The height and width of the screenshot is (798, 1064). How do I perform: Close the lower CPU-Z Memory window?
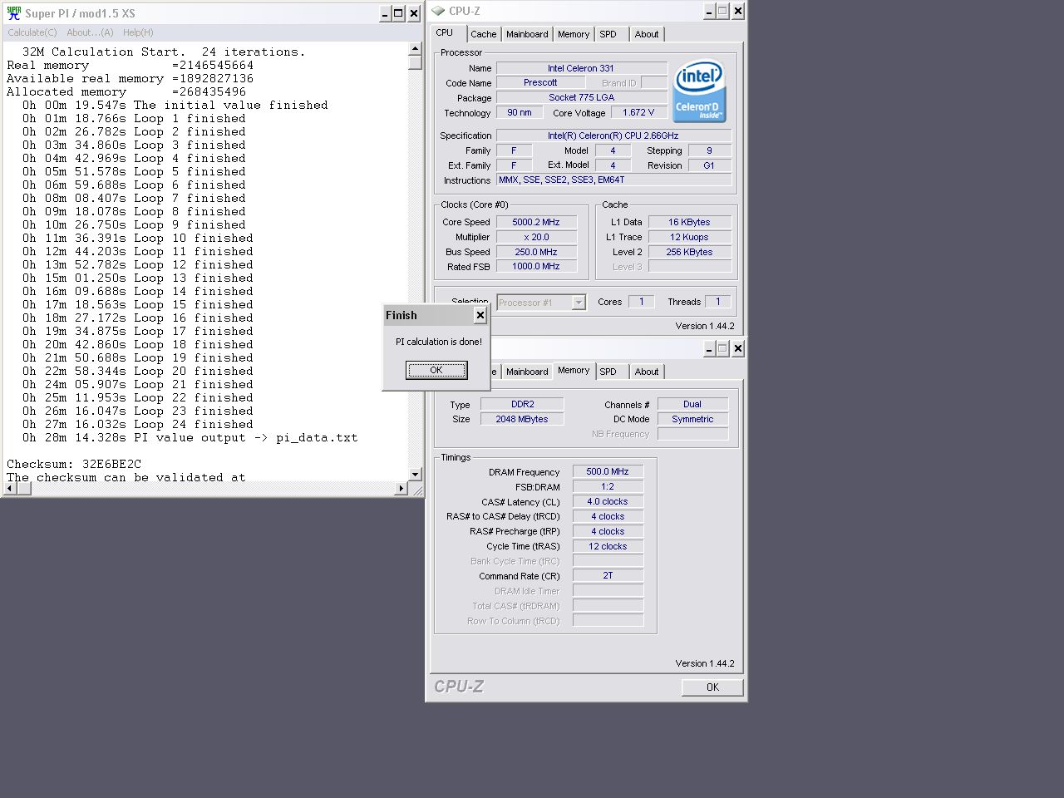(x=737, y=348)
